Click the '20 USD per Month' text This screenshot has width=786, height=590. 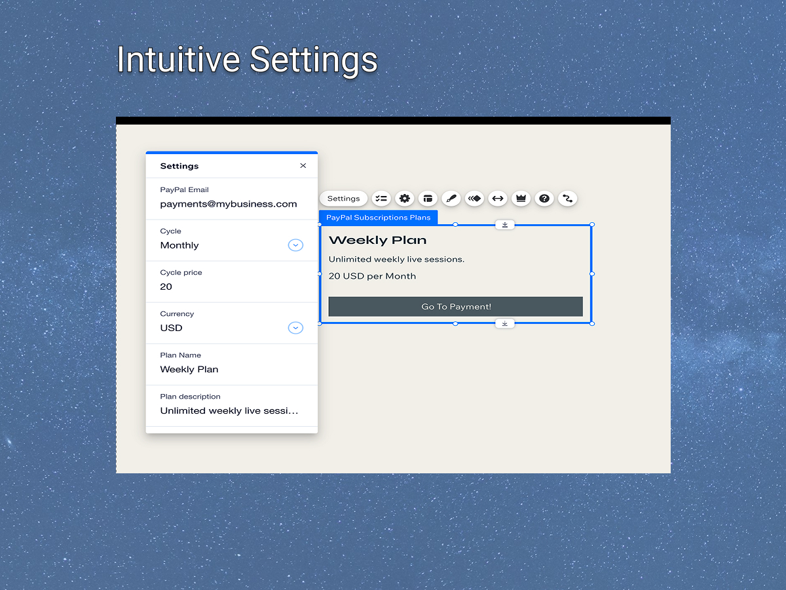tap(373, 277)
